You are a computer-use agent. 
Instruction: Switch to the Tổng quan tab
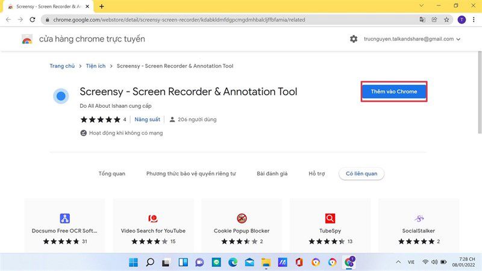pos(112,173)
